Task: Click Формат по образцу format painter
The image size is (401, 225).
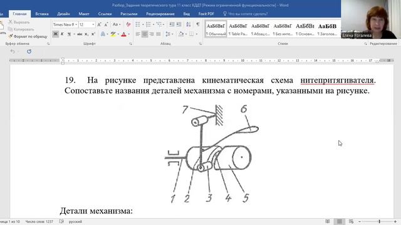Action: [x=28, y=36]
